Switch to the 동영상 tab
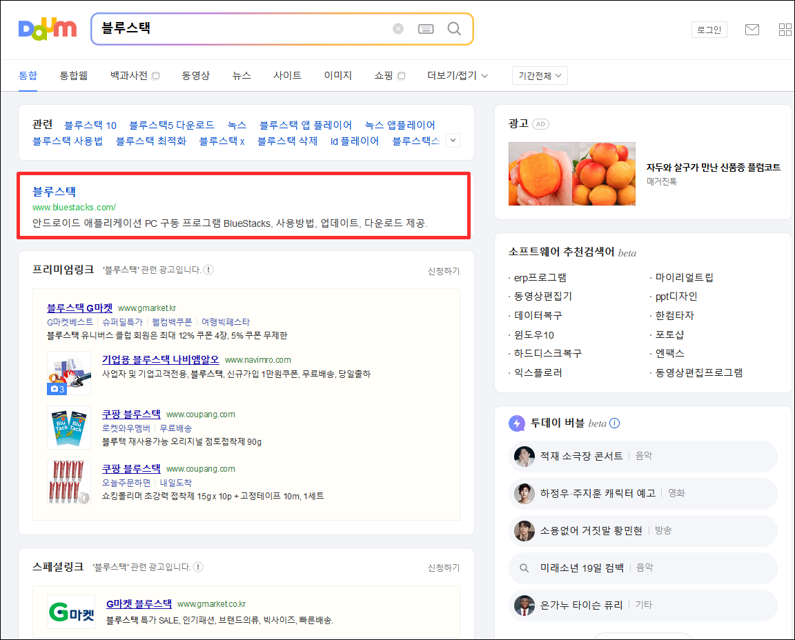Viewport: 795px width, 640px height. click(196, 75)
